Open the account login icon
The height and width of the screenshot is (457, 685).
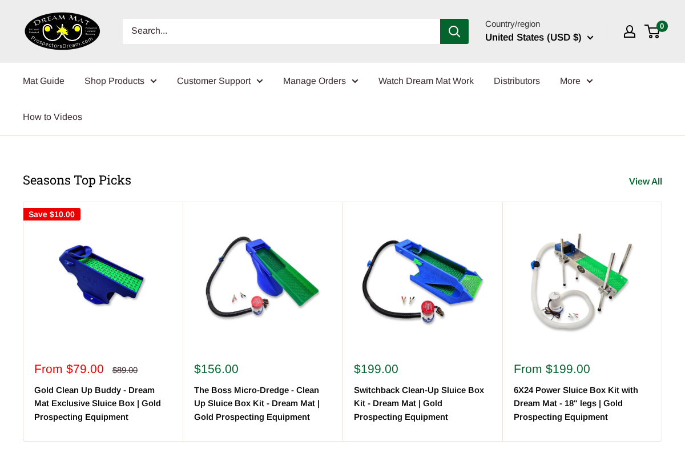[x=629, y=31]
